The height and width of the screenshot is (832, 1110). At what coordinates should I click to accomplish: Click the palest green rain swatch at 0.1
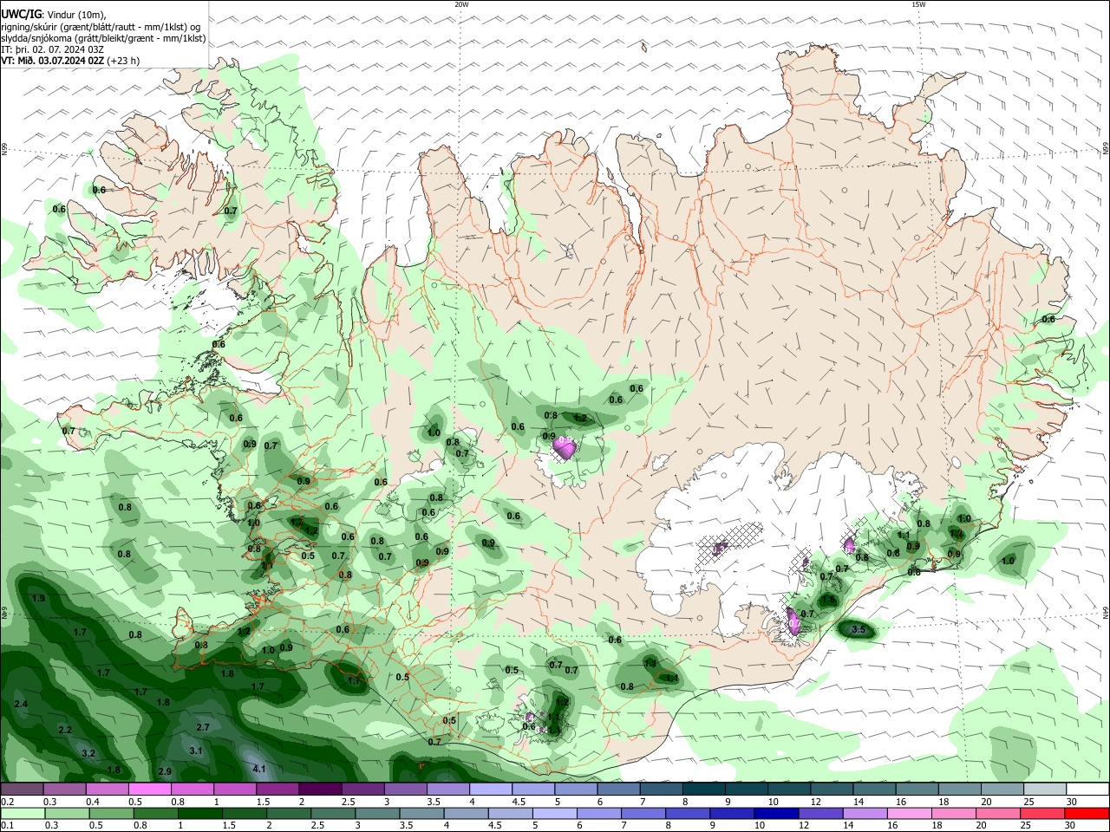[x=23, y=813]
